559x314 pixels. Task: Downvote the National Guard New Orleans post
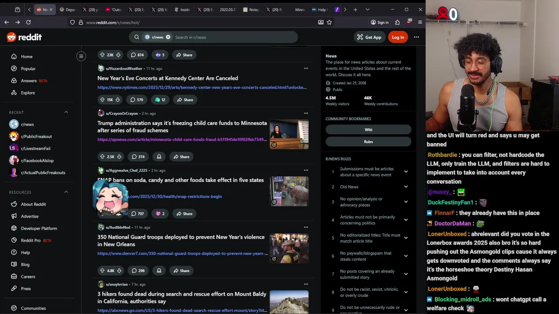point(119,271)
